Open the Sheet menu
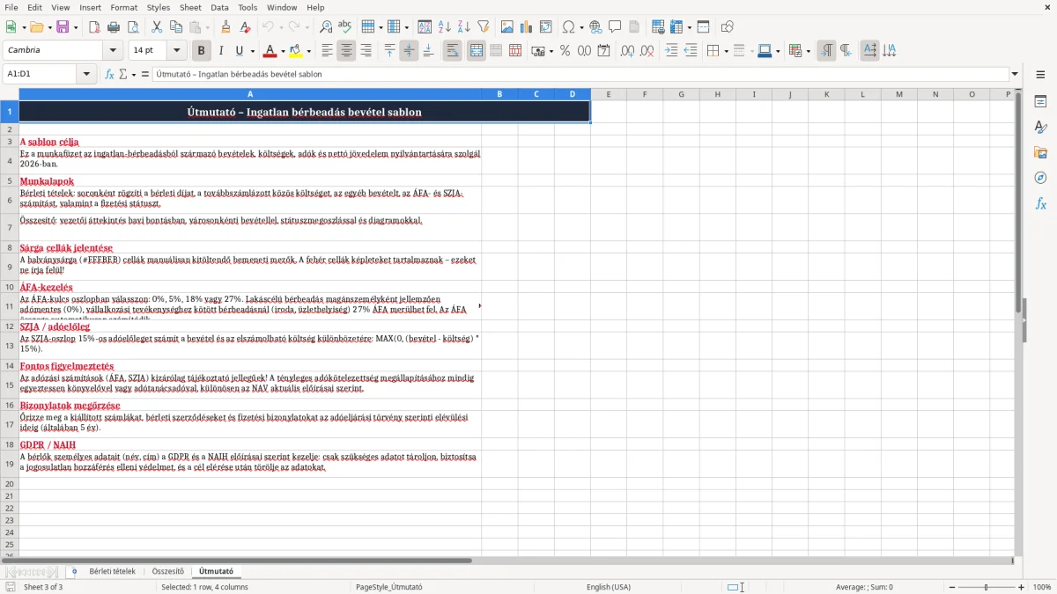The height and width of the screenshot is (594, 1057). point(190,7)
